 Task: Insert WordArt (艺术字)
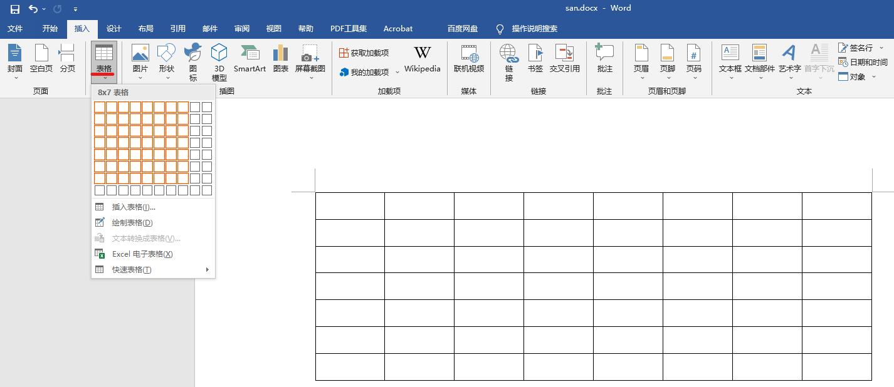[790, 61]
